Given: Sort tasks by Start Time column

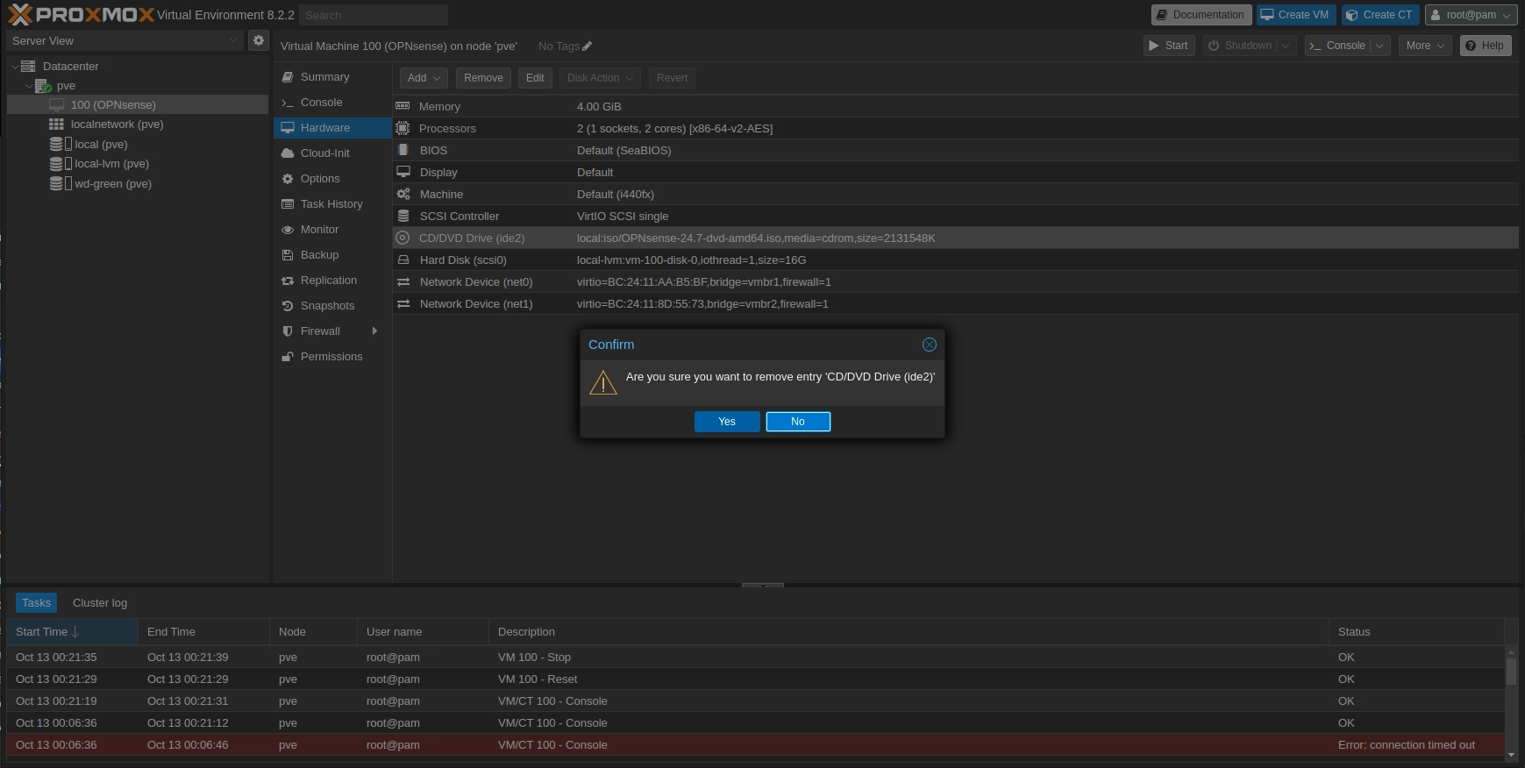Looking at the screenshot, I should pos(72,632).
